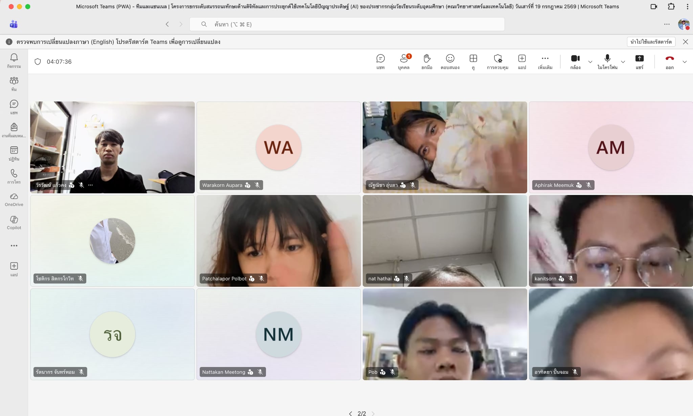Open the calendar in the sidebar
The height and width of the screenshot is (416, 693).
[14, 154]
